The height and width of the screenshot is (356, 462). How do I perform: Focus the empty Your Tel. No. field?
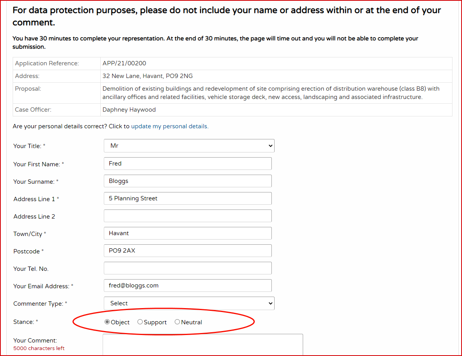187,268
